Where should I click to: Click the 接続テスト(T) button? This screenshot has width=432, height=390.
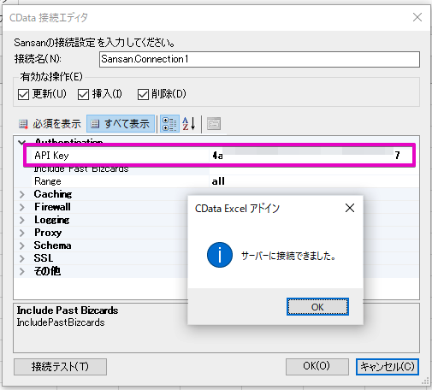(x=60, y=367)
